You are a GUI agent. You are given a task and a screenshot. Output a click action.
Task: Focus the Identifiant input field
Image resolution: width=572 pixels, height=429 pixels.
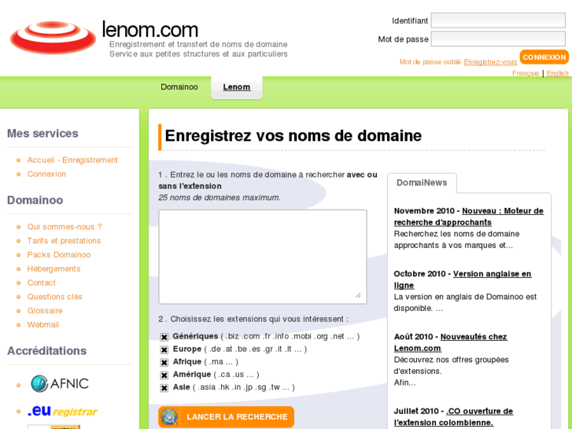(498, 20)
